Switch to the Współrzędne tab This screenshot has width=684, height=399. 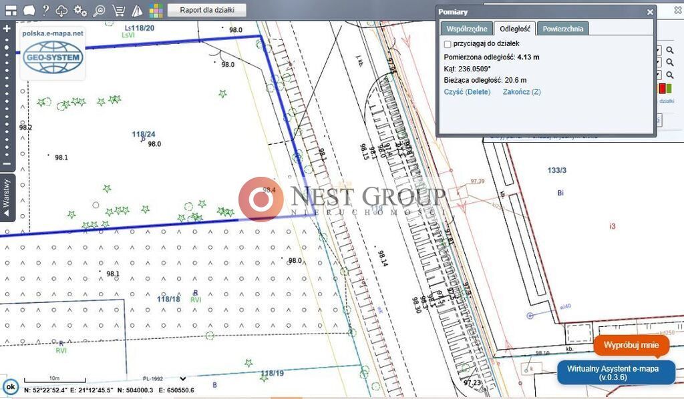tap(466, 29)
